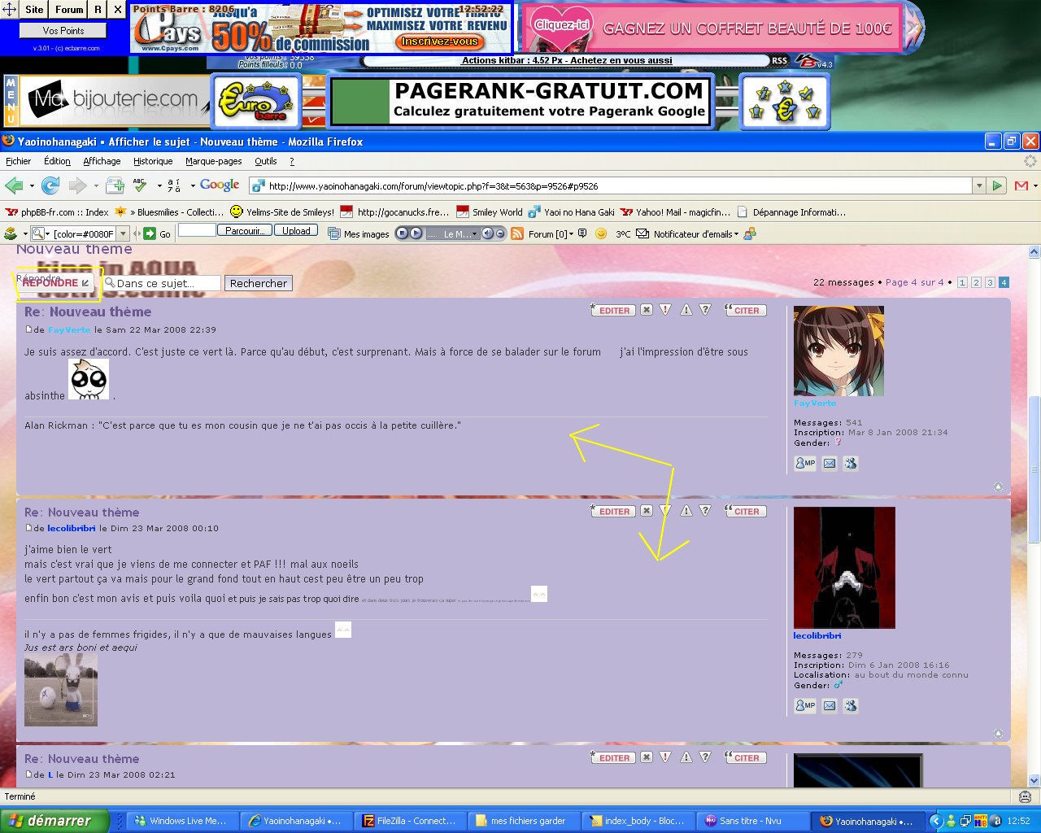Click the private message MP icon for FayVerte
The image size is (1041, 833).
[x=804, y=464]
